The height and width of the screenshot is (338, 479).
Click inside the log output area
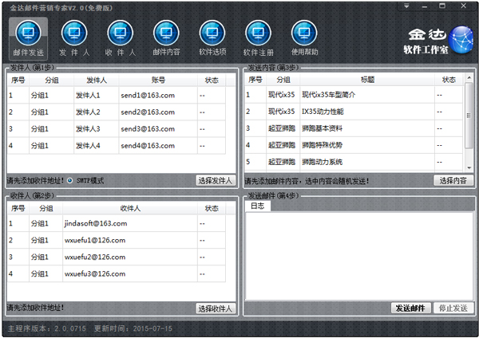point(359,256)
